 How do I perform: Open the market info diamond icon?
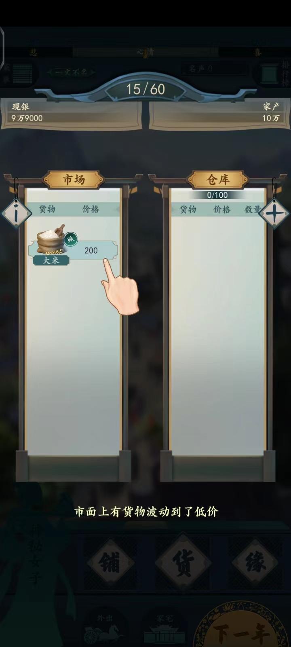[x=16, y=214]
